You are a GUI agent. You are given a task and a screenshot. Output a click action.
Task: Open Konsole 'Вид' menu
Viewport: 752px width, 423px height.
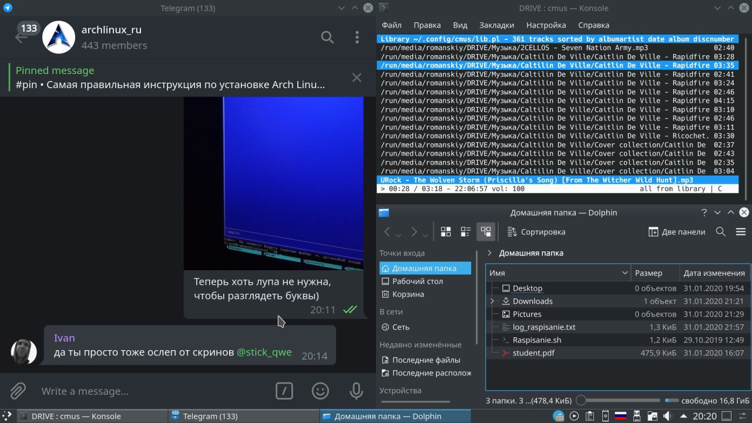pyautogui.click(x=460, y=25)
